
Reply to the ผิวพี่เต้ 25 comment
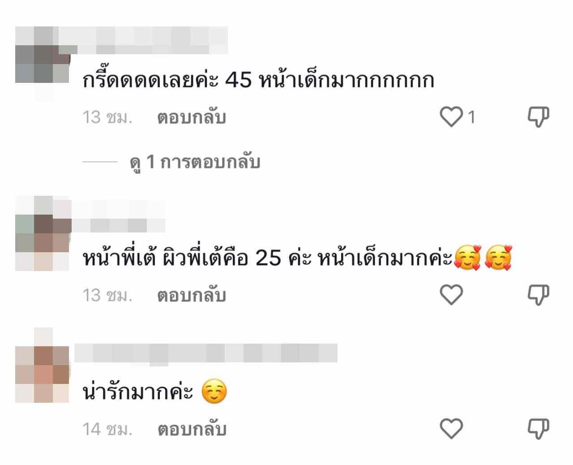192,295
